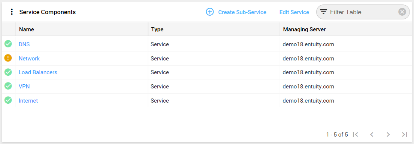Screen dimensions: 414x144
Task: Select demo18.entuity.com in Load Balancers row
Action: click(308, 72)
